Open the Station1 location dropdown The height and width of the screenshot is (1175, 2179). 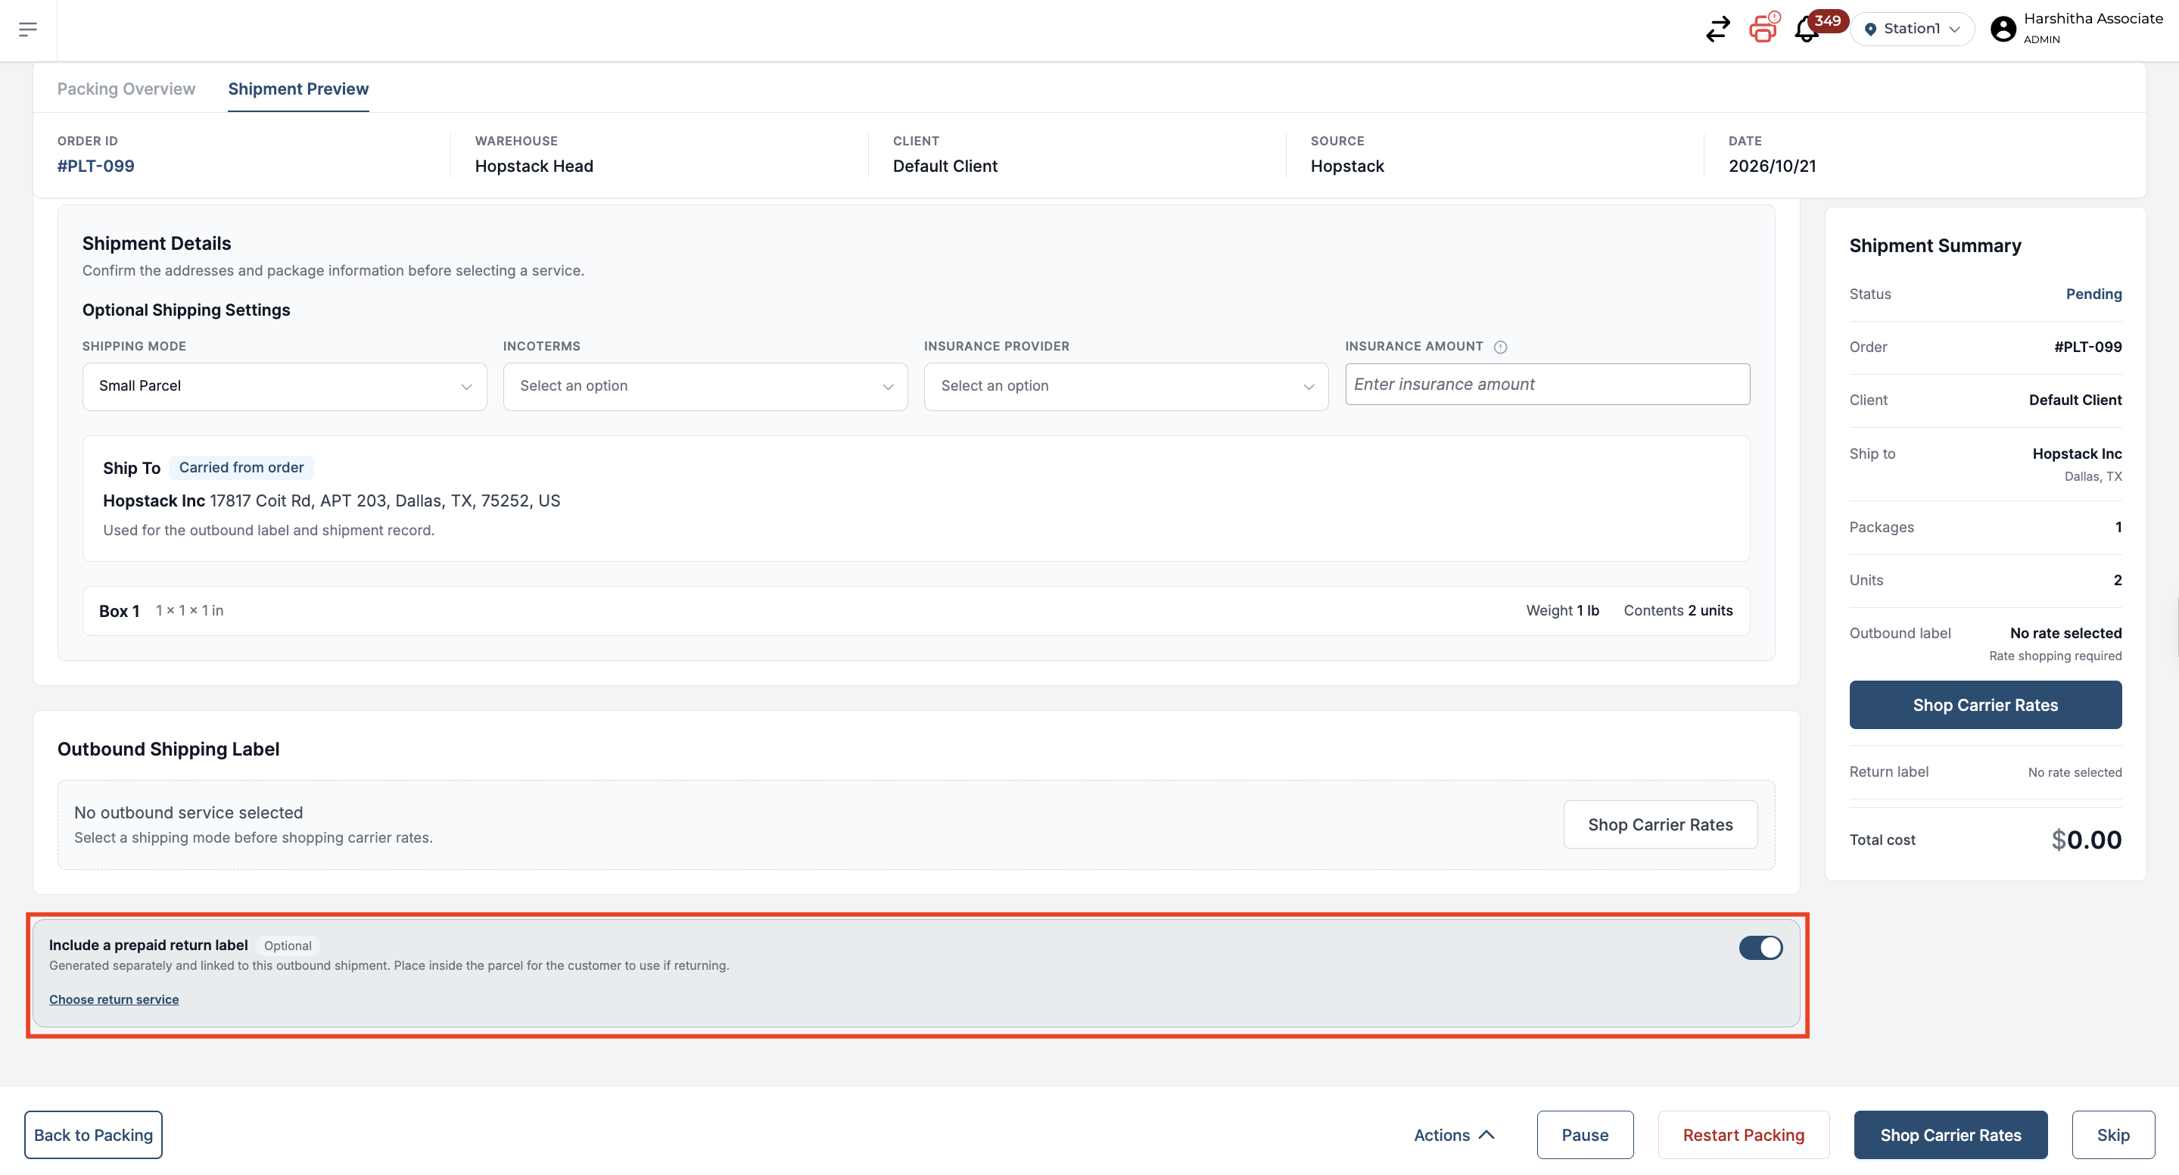tap(1912, 29)
